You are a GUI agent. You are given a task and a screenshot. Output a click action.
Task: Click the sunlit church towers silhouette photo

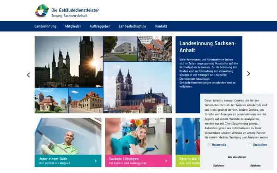(69, 62)
